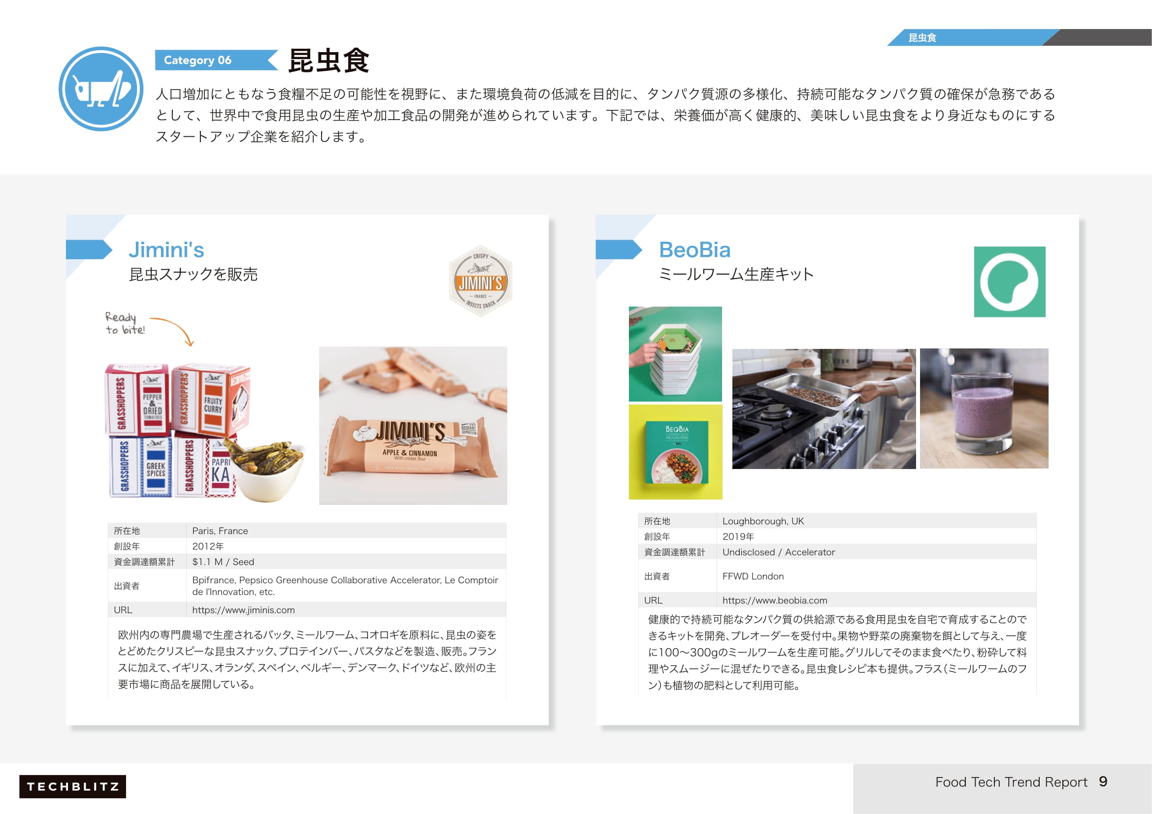This screenshot has height=814, width=1152.
Task: Click the green BeoBia logo
Action: pos(1009,282)
